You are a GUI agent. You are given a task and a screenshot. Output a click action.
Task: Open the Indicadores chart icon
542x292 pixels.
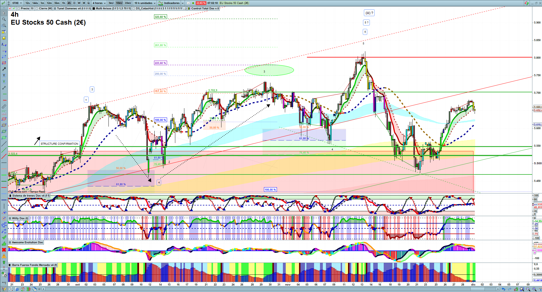click(161, 3)
